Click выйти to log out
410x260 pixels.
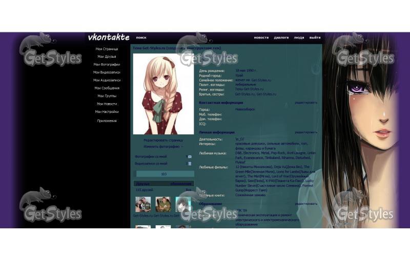(315, 38)
